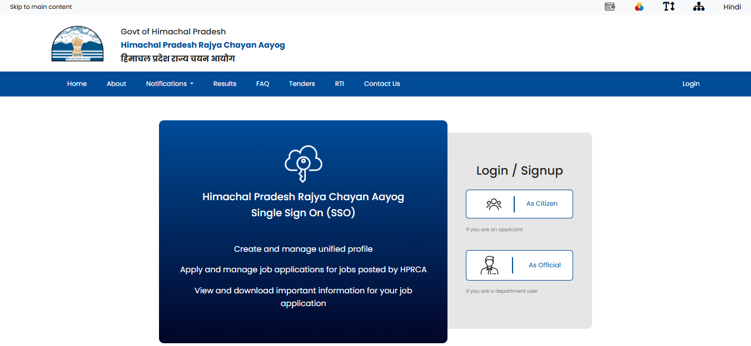Expand the Notifications dropdown menu

[x=170, y=84]
